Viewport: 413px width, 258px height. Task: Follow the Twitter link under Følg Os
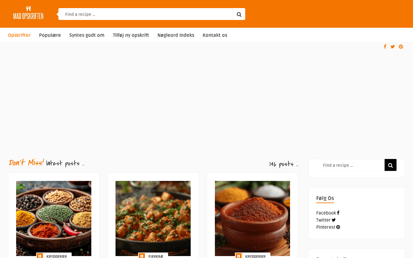pyautogui.click(x=326, y=220)
